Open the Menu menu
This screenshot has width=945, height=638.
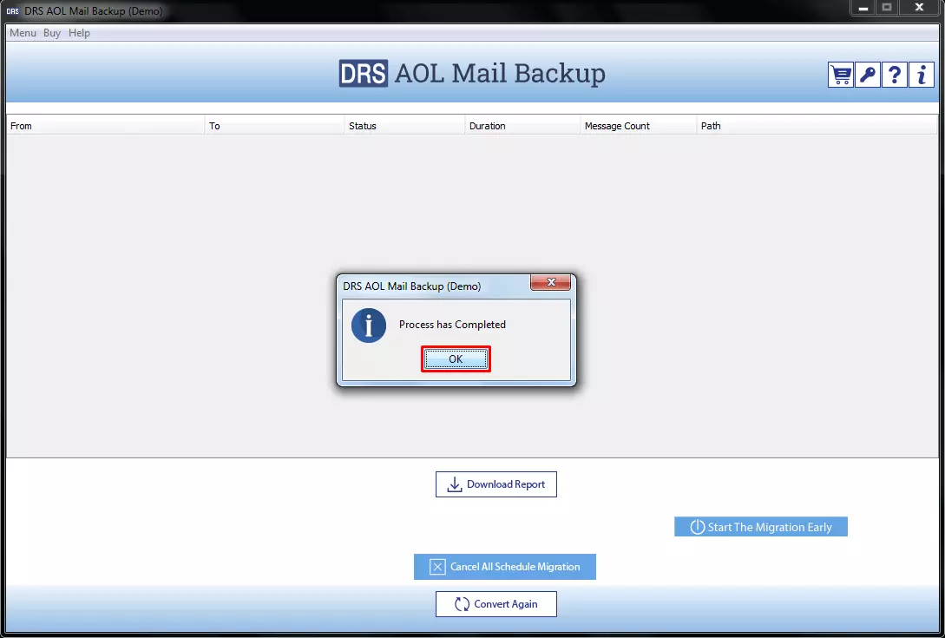[23, 33]
